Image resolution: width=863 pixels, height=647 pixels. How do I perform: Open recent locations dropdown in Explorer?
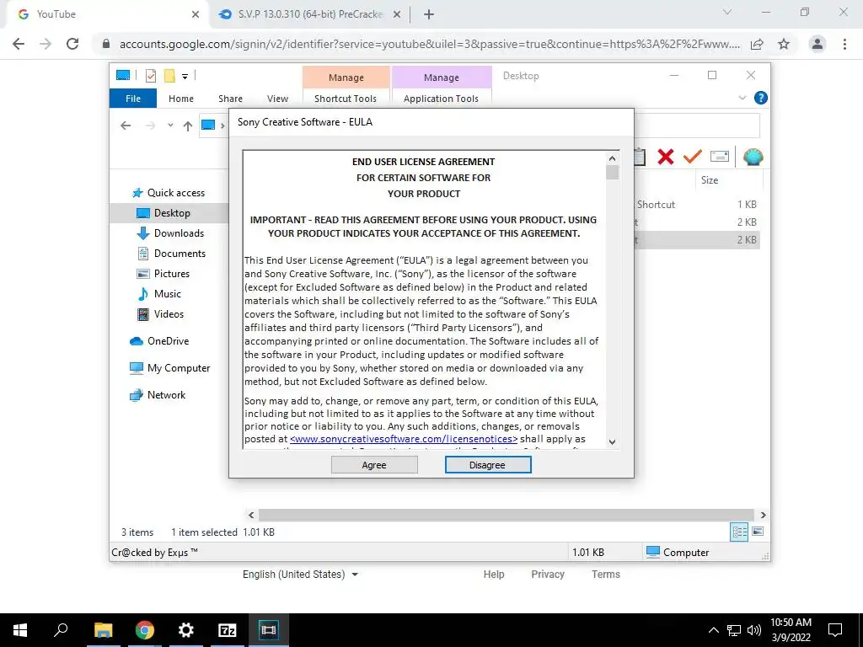[x=170, y=126]
